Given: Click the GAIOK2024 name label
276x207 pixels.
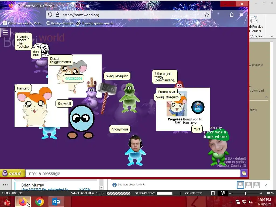Looking at the screenshot, I should pyautogui.click(x=74, y=78).
